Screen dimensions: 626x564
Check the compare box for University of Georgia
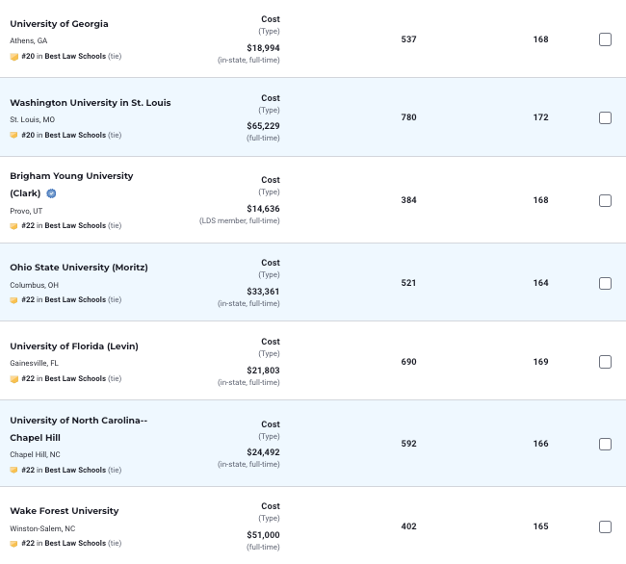click(605, 39)
